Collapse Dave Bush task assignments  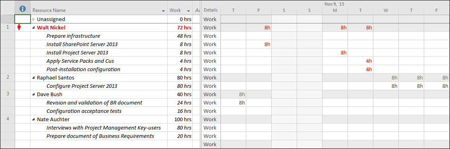pos(34,95)
